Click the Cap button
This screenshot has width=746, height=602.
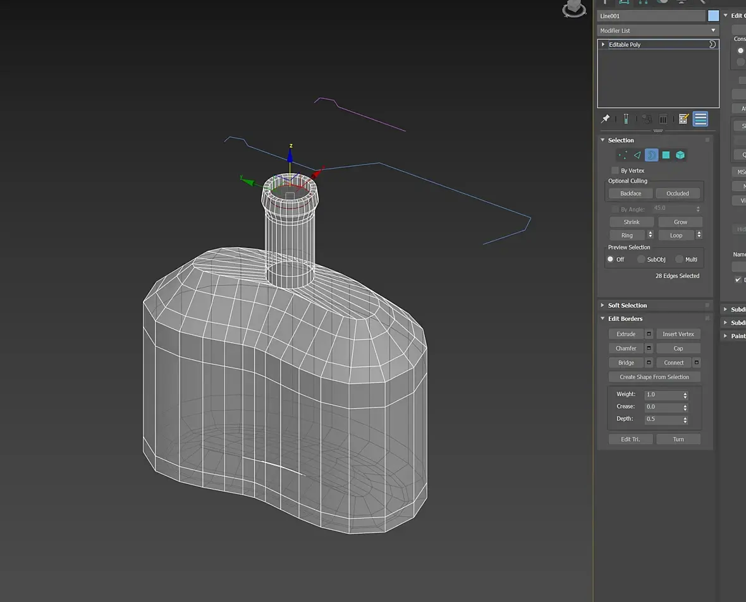[678, 349]
